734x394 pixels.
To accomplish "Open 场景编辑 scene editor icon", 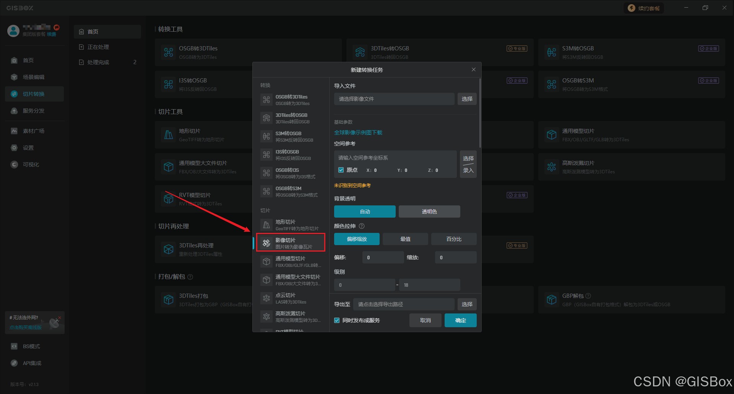I will [x=14, y=77].
